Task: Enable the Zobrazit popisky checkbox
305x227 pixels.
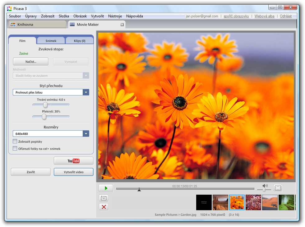Action: tap(15, 141)
